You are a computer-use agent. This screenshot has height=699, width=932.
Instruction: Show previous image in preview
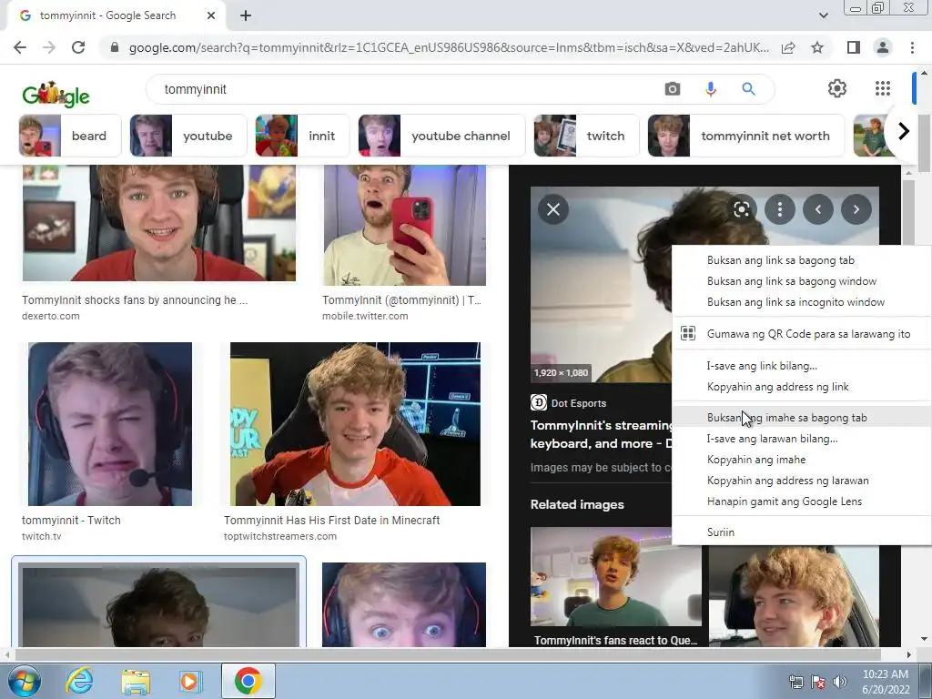pos(818,209)
